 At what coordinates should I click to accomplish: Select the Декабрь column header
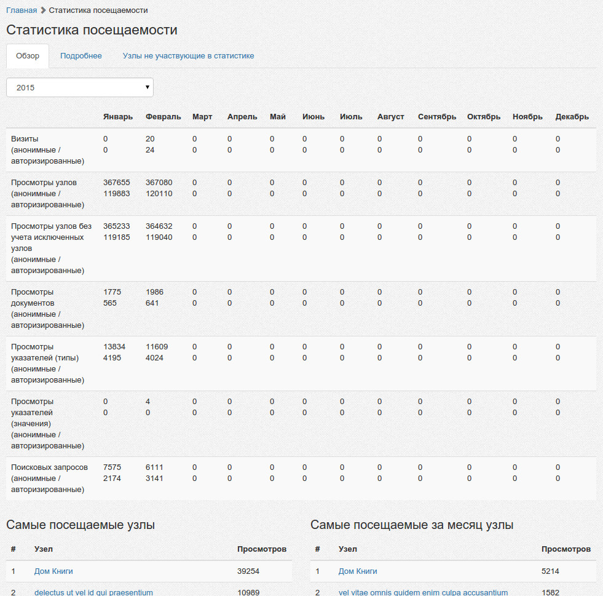[x=572, y=117]
